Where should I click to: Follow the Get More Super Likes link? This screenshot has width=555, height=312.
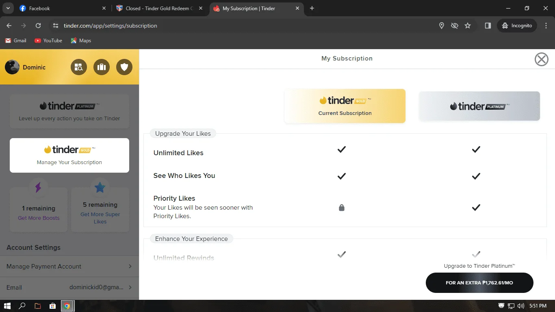click(x=100, y=218)
